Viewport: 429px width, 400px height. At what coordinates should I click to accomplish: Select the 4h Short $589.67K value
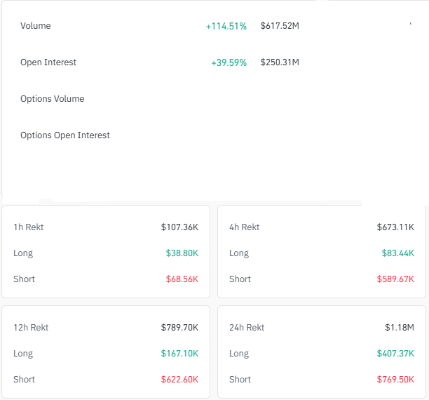395,279
